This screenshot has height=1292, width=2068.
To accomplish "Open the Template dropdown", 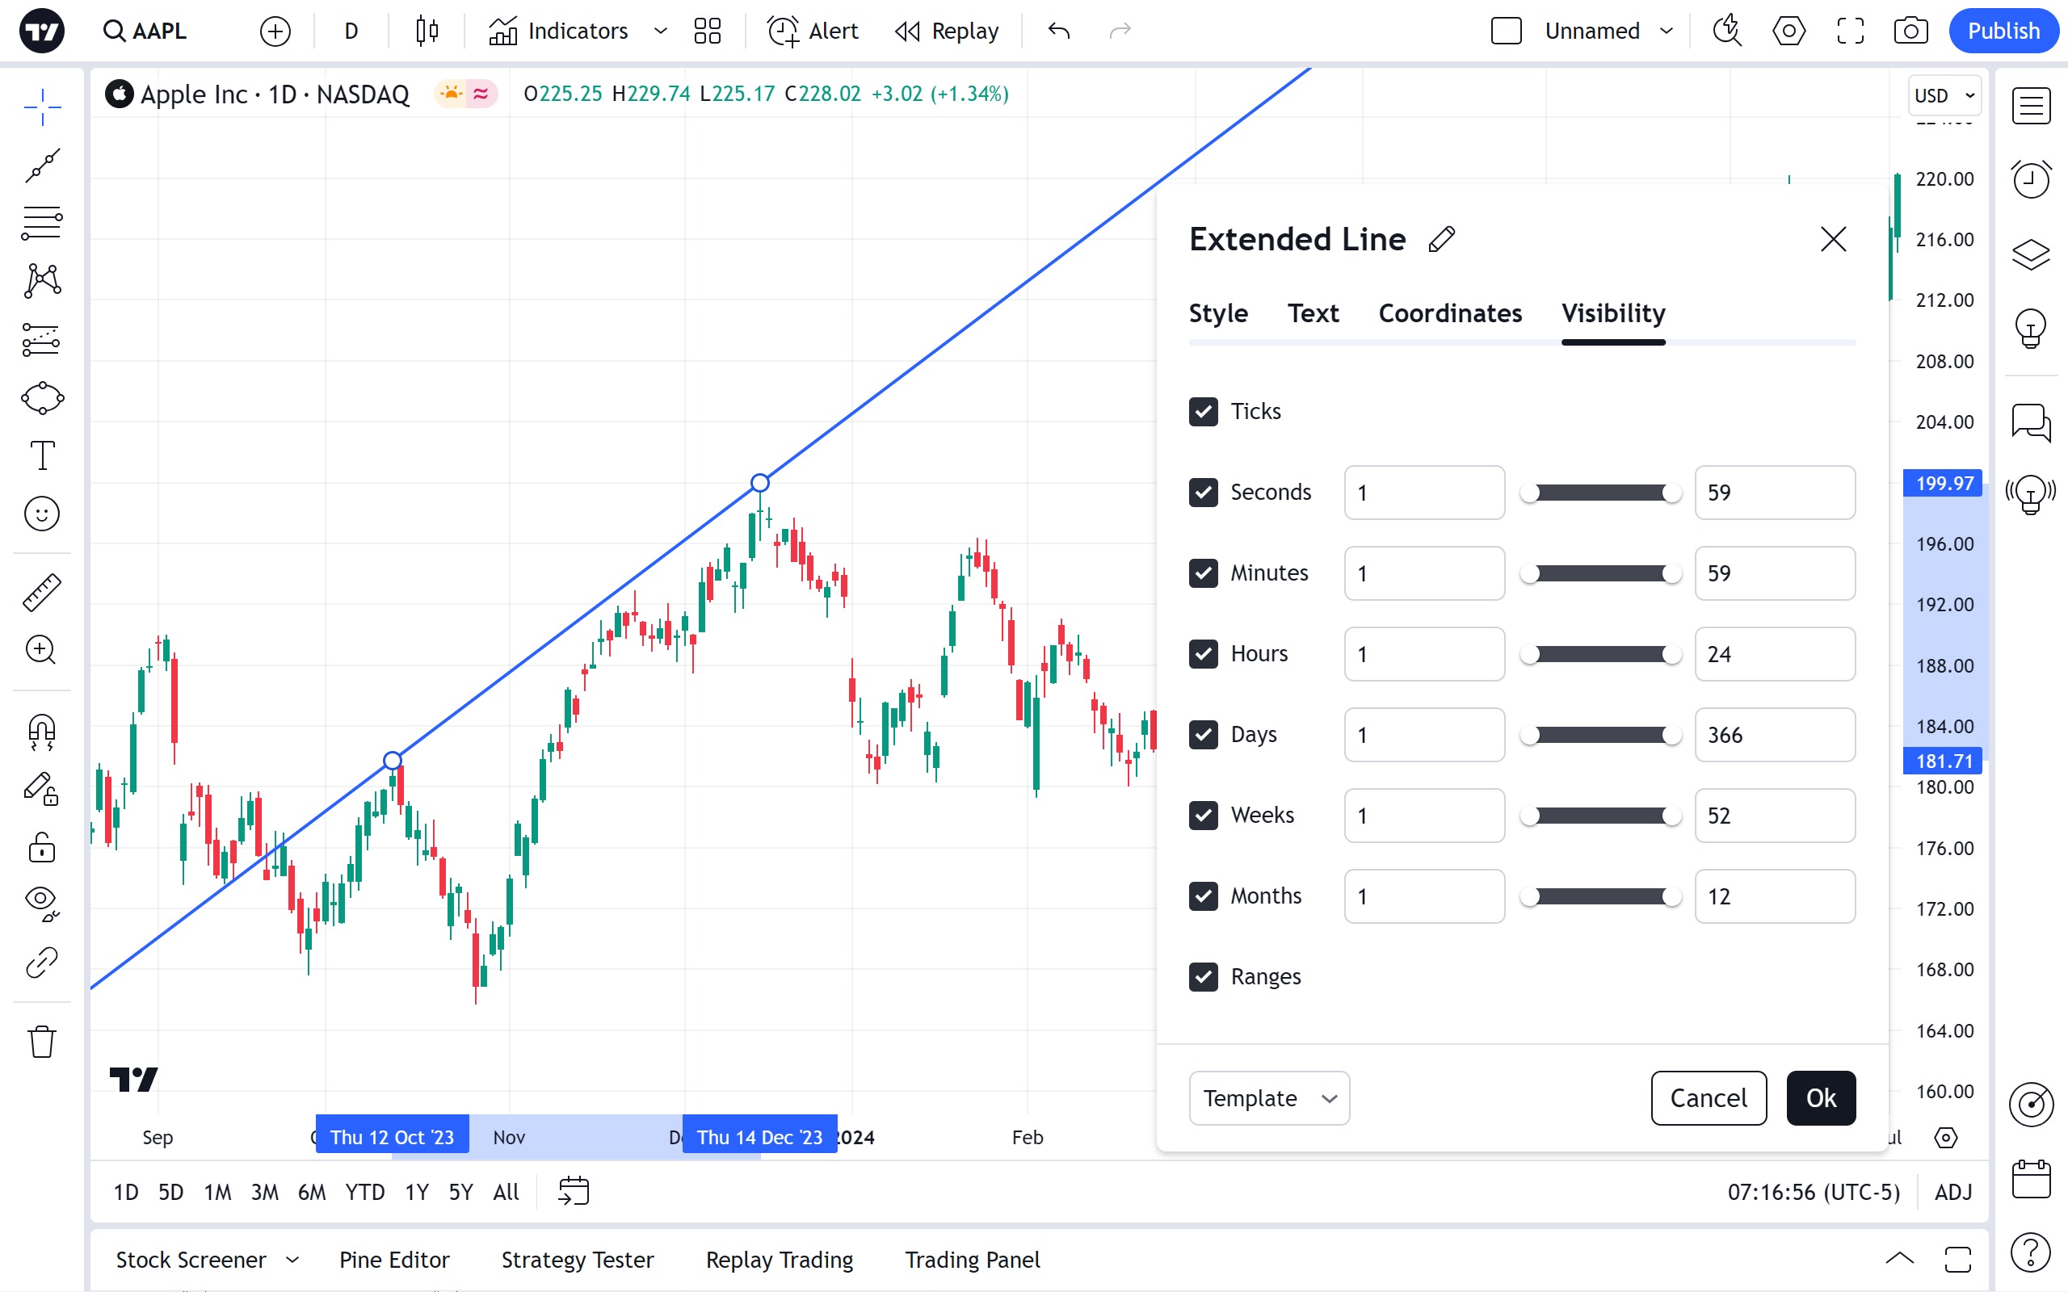I will pos(1268,1098).
